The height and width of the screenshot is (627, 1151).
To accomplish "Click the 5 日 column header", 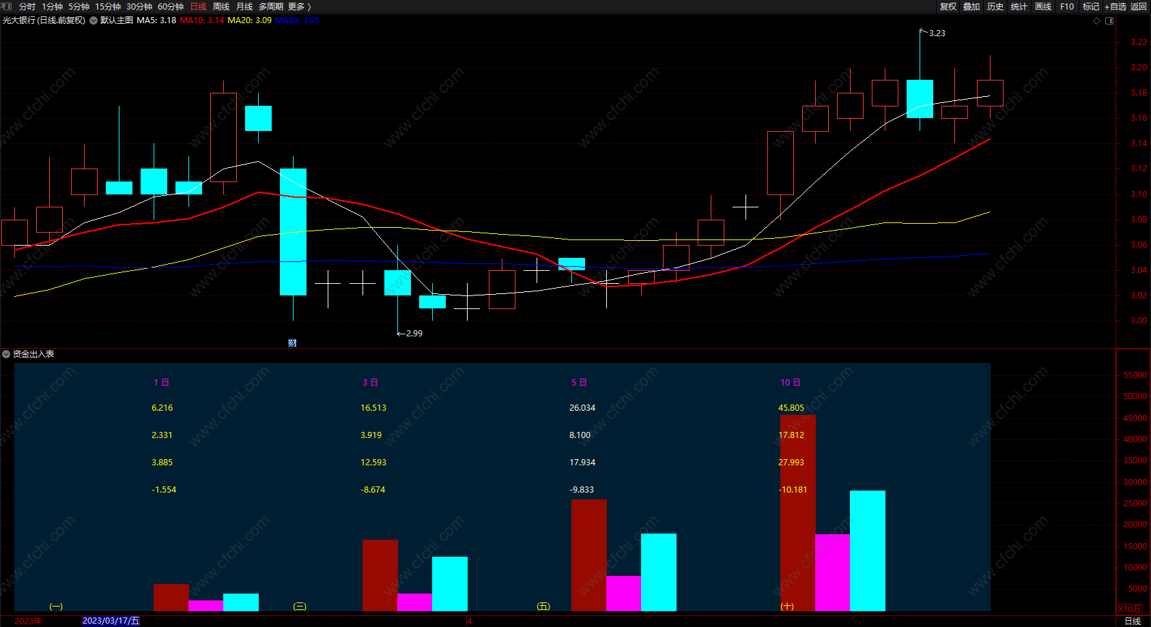I will 579,383.
